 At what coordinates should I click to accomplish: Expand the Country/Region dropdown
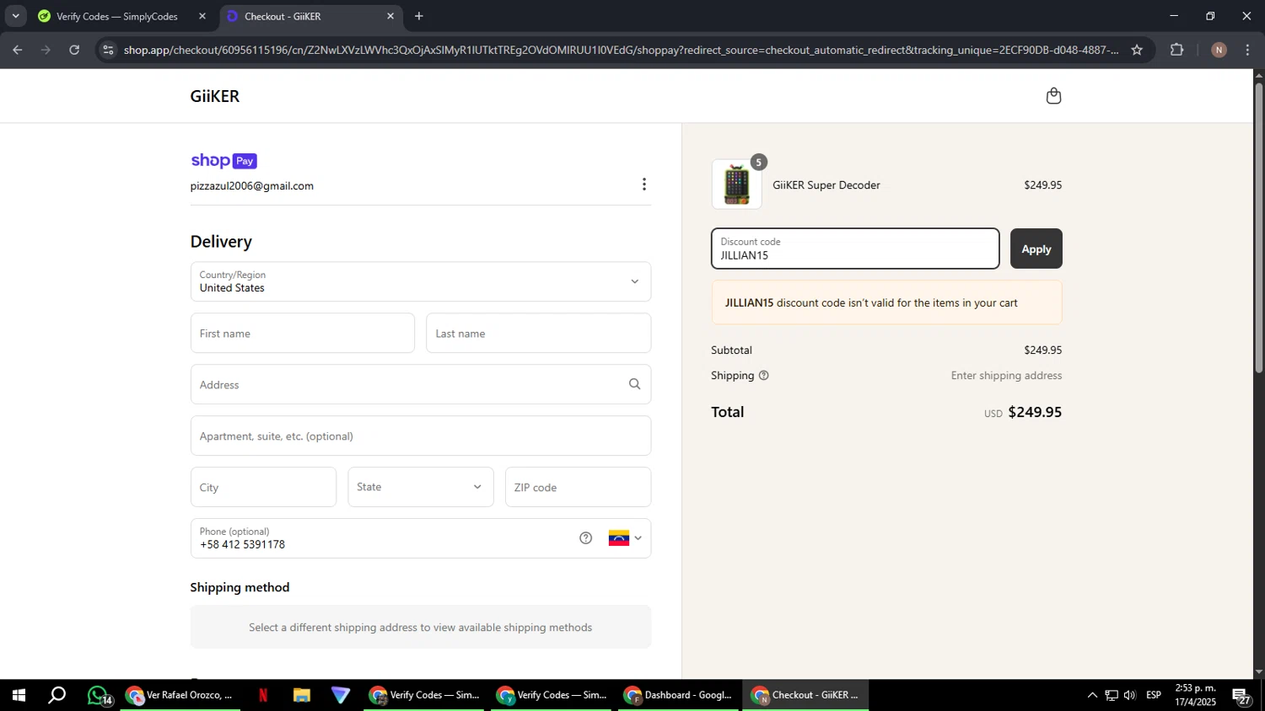coord(421,281)
